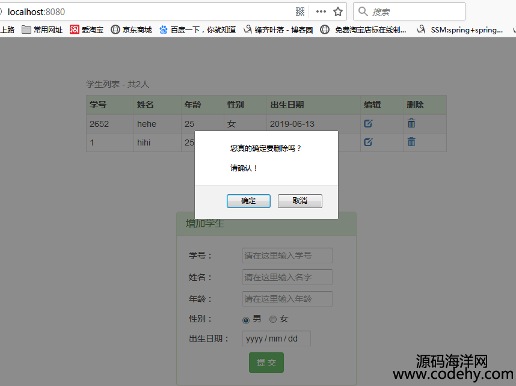The width and height of the screenshot is (516, 386).
Task: Open 百度一下 bookmark
Action: click(x=197, y=29)
